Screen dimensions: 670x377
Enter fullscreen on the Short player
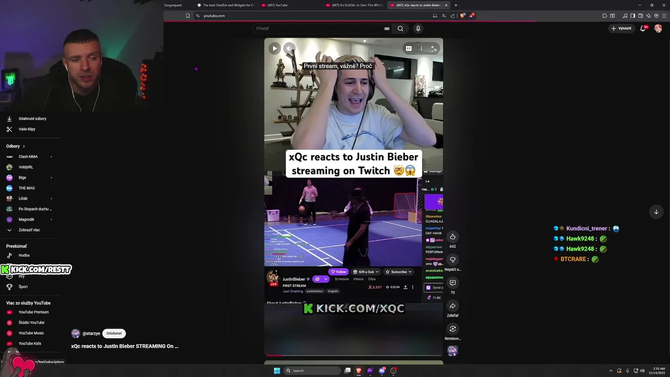[433, 49]
